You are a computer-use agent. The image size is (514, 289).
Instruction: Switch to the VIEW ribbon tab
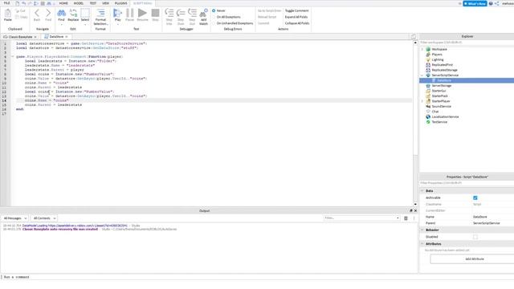(105, 3)
